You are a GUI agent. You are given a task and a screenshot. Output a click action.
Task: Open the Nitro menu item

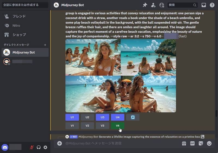[x=16, y=25]
